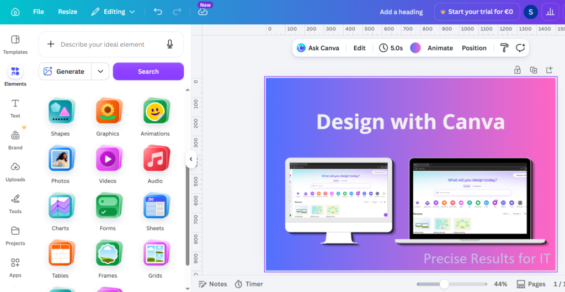Duplicate the page icon
This screenshot has height=292, width=565.
(x=534, y=70)
